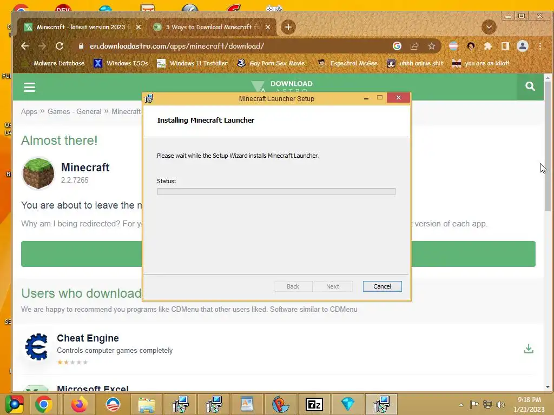Viewport: 554px width, 415px height.
Task: Switch to 3 Ways to Download Minecraft tab
Action: 211,27
